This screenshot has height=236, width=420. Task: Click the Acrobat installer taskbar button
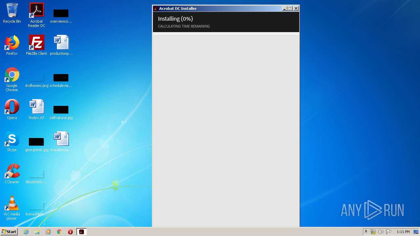81,232
